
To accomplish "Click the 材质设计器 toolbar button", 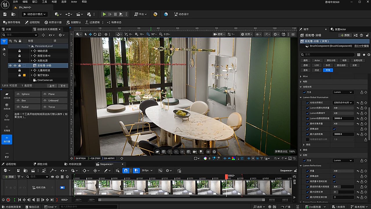I will click(x=53, y=22).
